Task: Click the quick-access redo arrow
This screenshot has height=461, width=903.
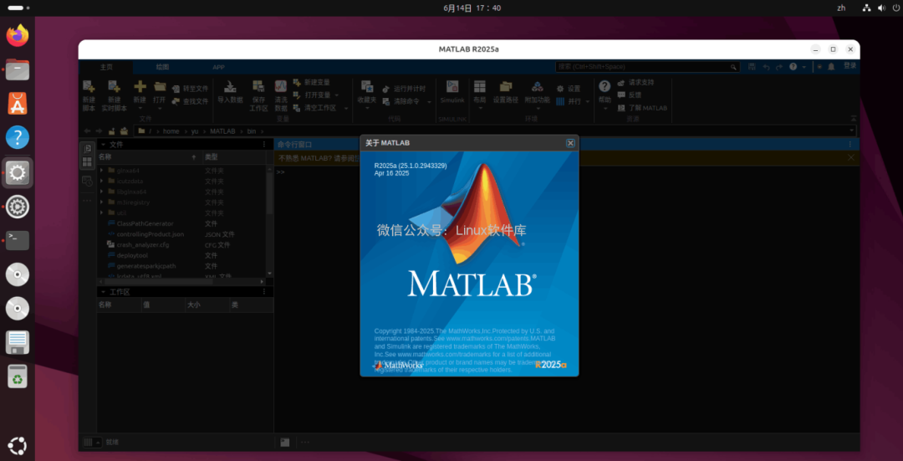Action: pos(779,67)
